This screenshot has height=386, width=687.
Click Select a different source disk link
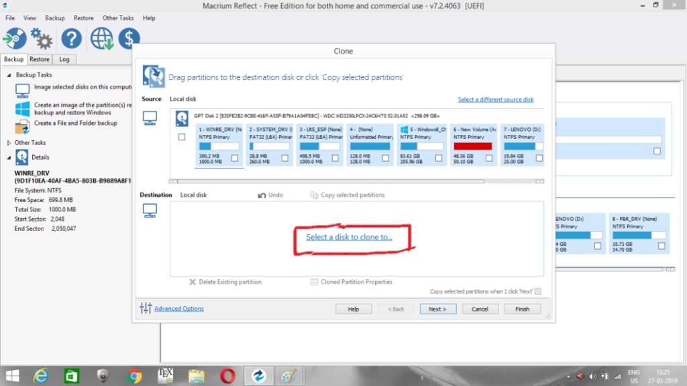click(x=496, y=99)
